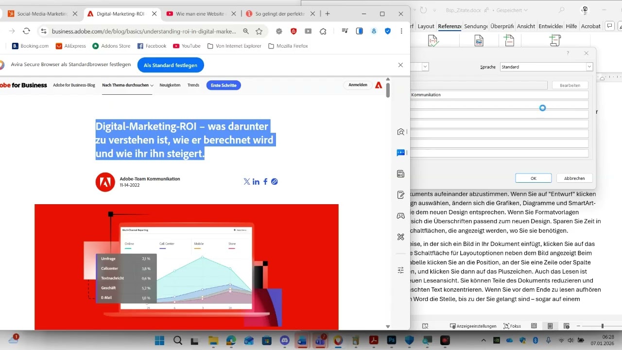The image size is (622, 350).
Task: Open the Trends navigation link
Action: (x=193, y=85)
